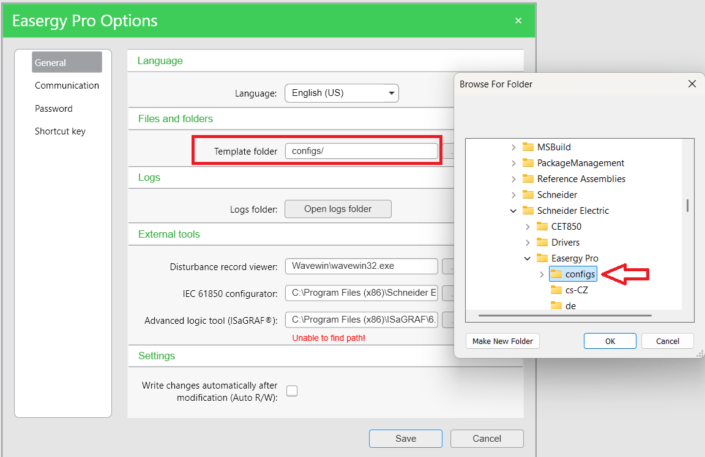Screen dimensions: 705x457
Task: Confirm folder selection with OK
Action: click(x=610, y=341)
